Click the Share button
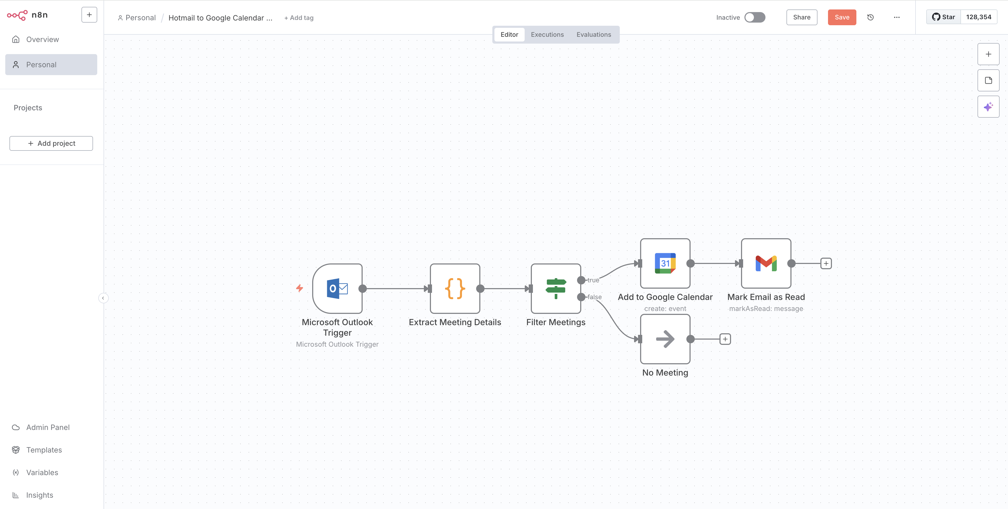Image resolution: width=1008 pixels, height=509 pixels. pos(801,17)
